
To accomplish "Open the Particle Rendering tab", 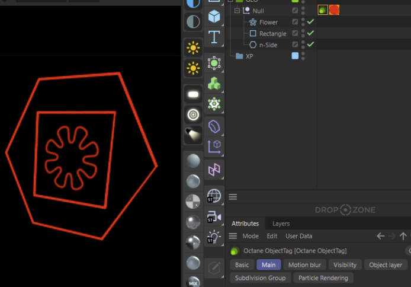I will (x=323, y=278).
